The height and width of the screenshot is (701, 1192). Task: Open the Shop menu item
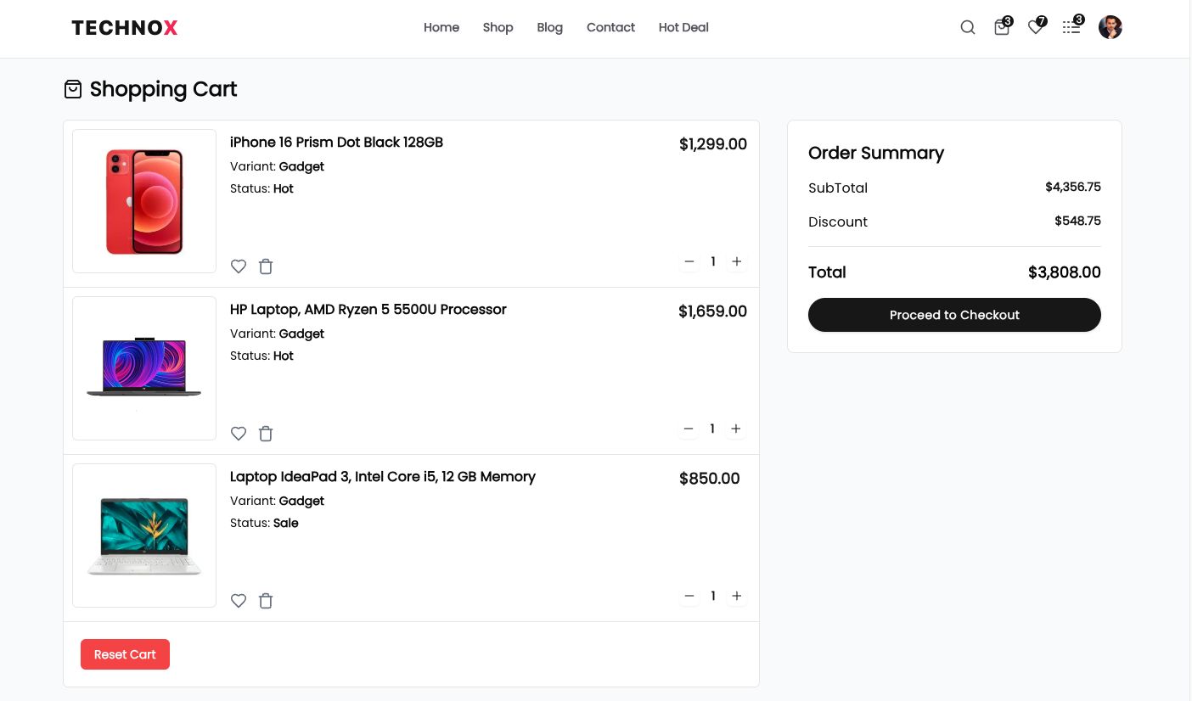498,27
